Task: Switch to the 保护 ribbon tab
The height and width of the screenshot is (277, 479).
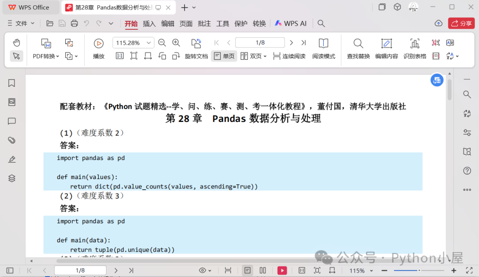Action: [241, 23]
